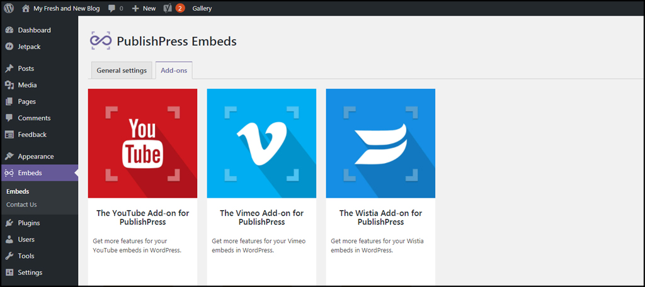Click the Posts pushpin icon
This screenshot has width=645, height=287.
[9, 69]
